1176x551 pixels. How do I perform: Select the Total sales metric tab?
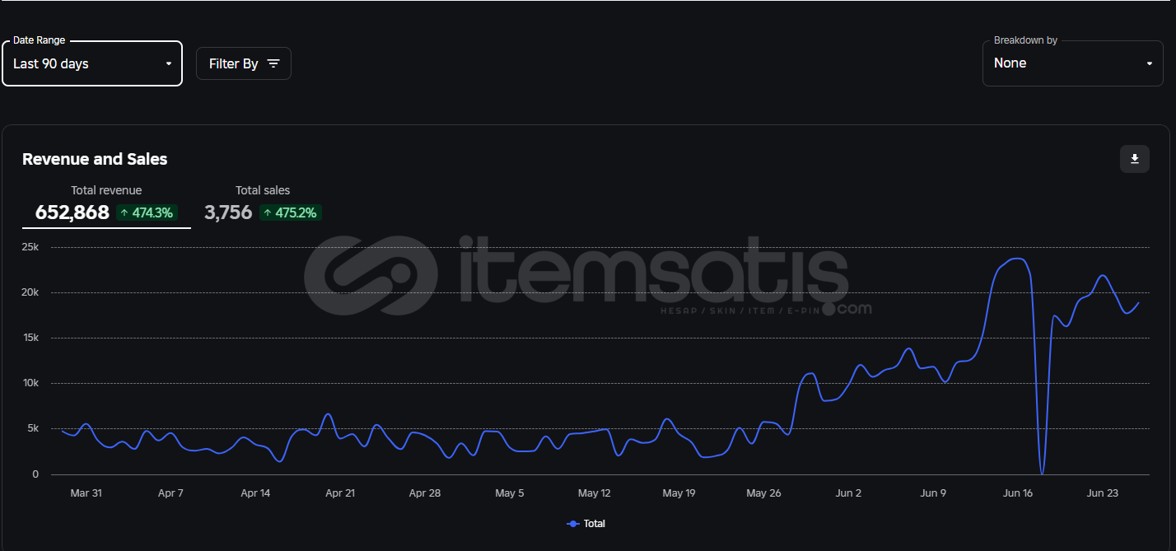coord(263,204)
